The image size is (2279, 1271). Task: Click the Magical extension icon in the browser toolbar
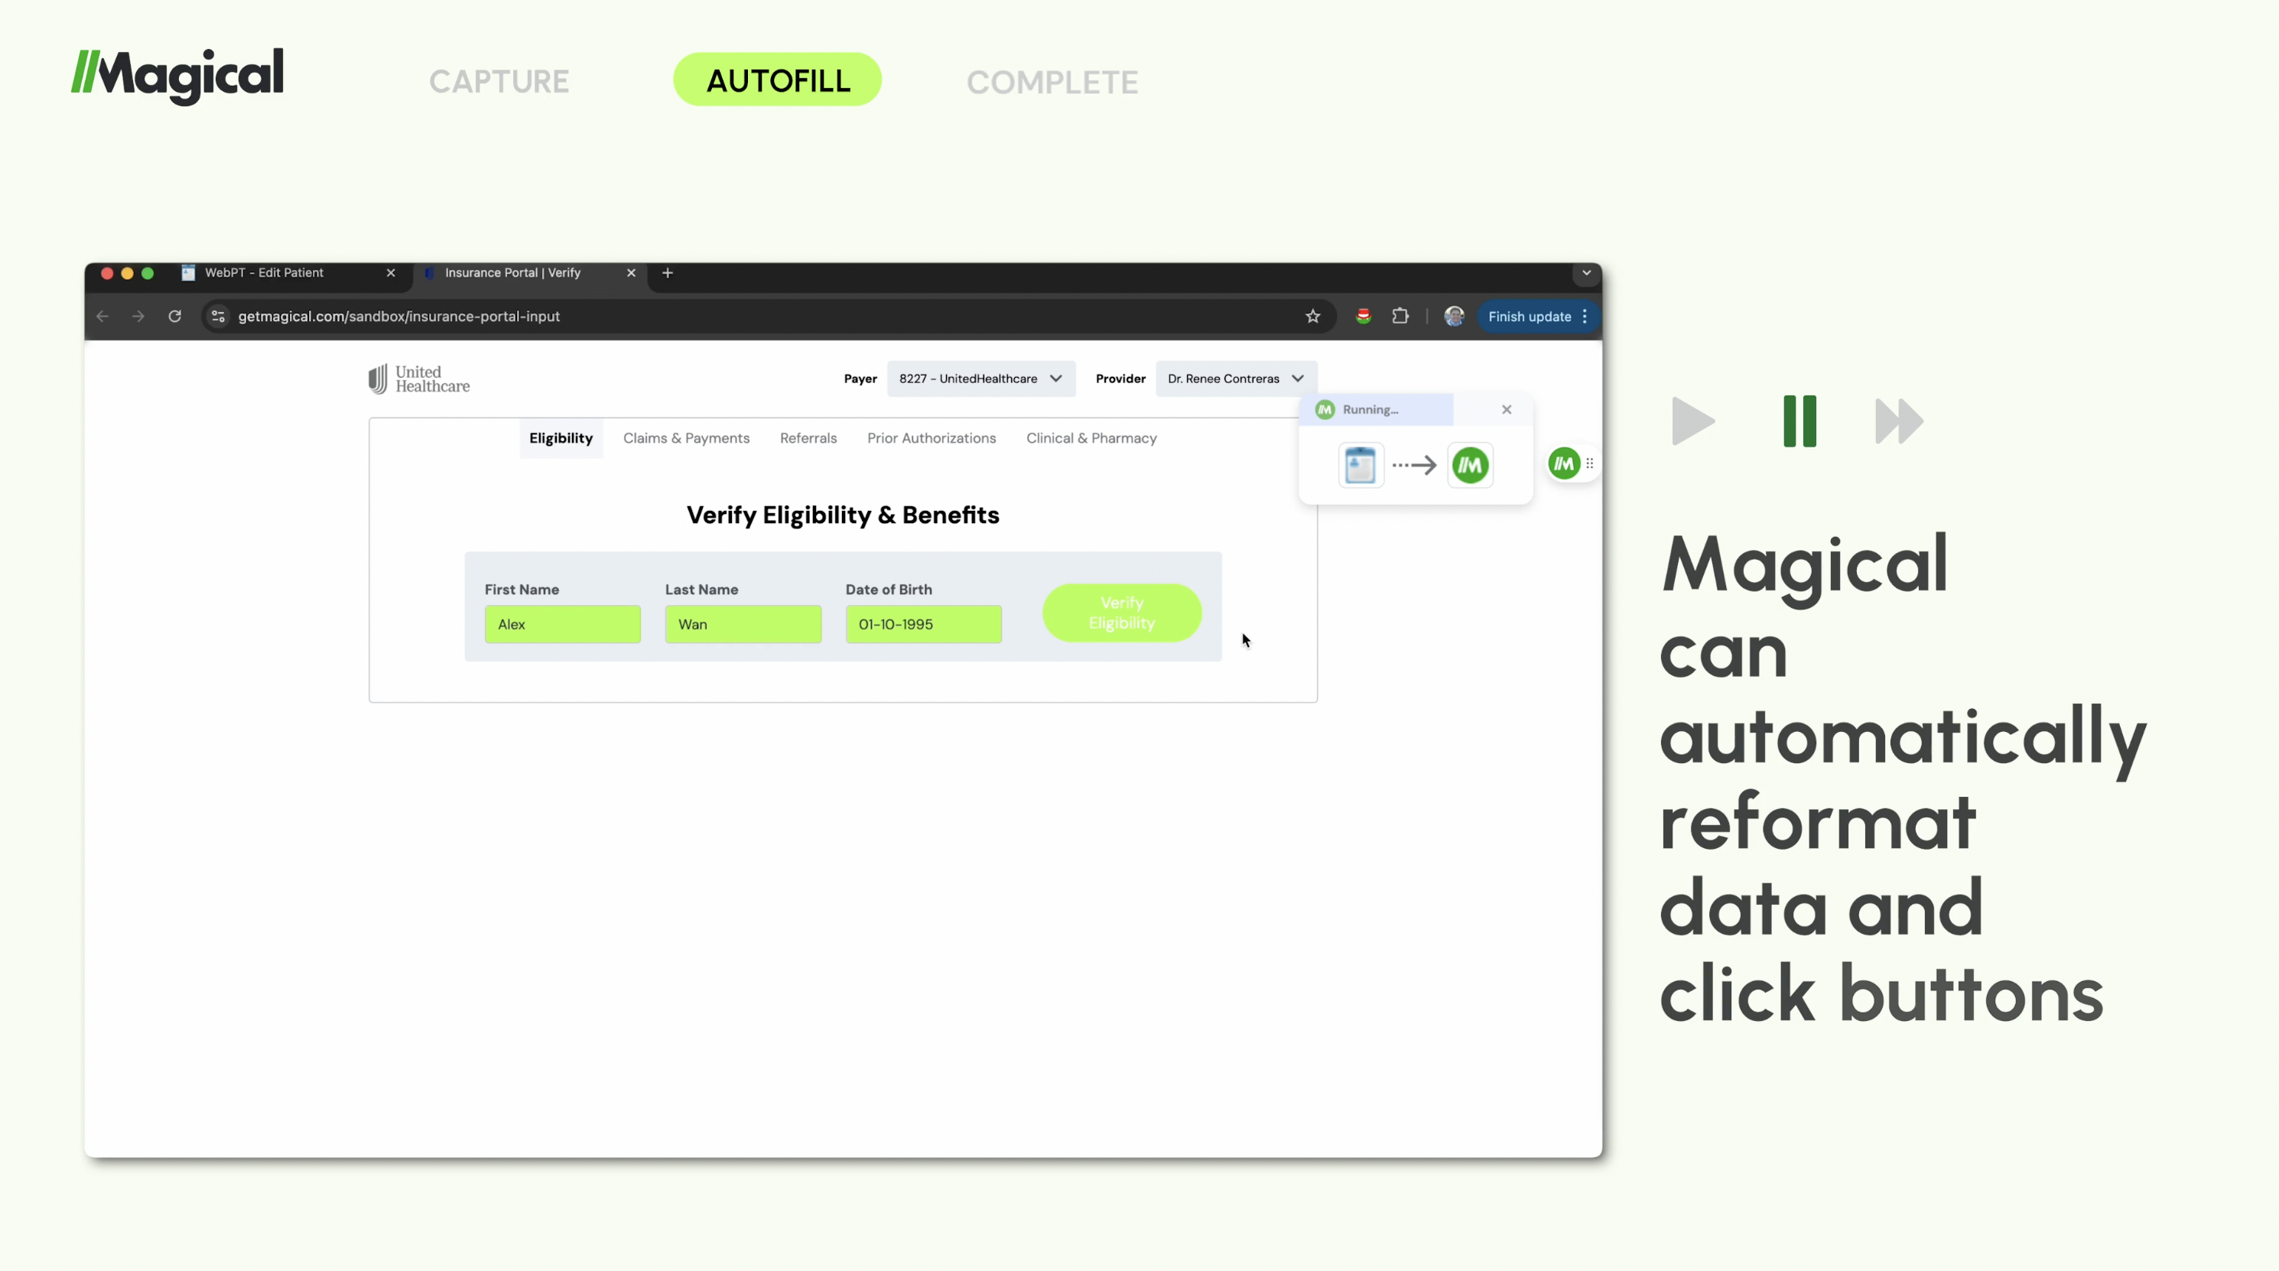tap(1364, 316)
